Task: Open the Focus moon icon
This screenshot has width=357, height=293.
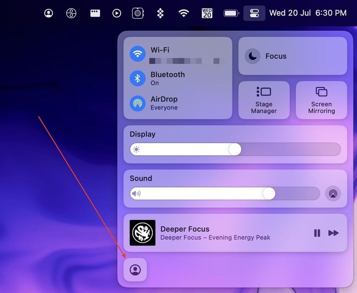Action: pyautogui.click(x=252, y=56)
